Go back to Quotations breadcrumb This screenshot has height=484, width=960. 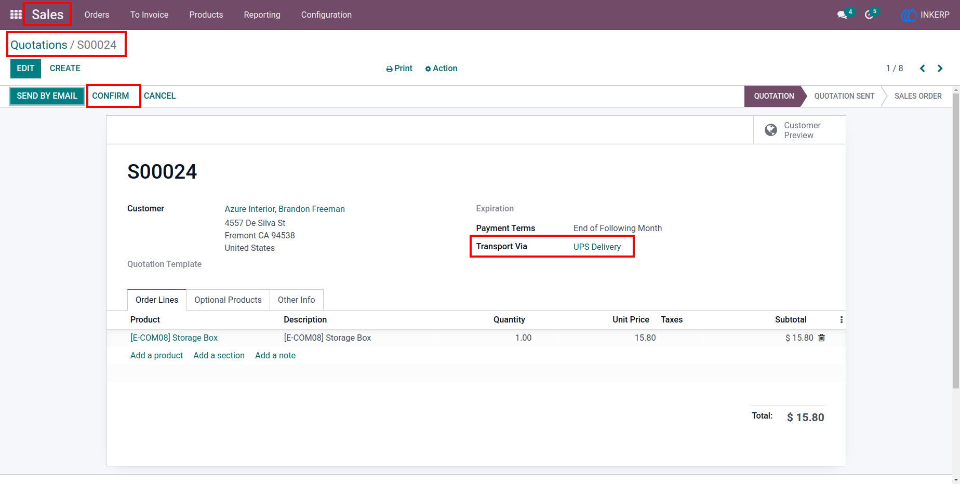(39, 45)
